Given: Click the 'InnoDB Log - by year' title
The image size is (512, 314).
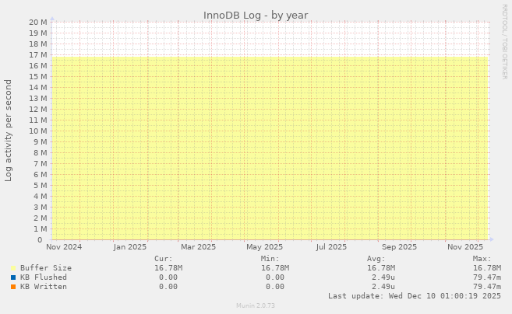Looking at the screenshot, I should tap(256, 16).
